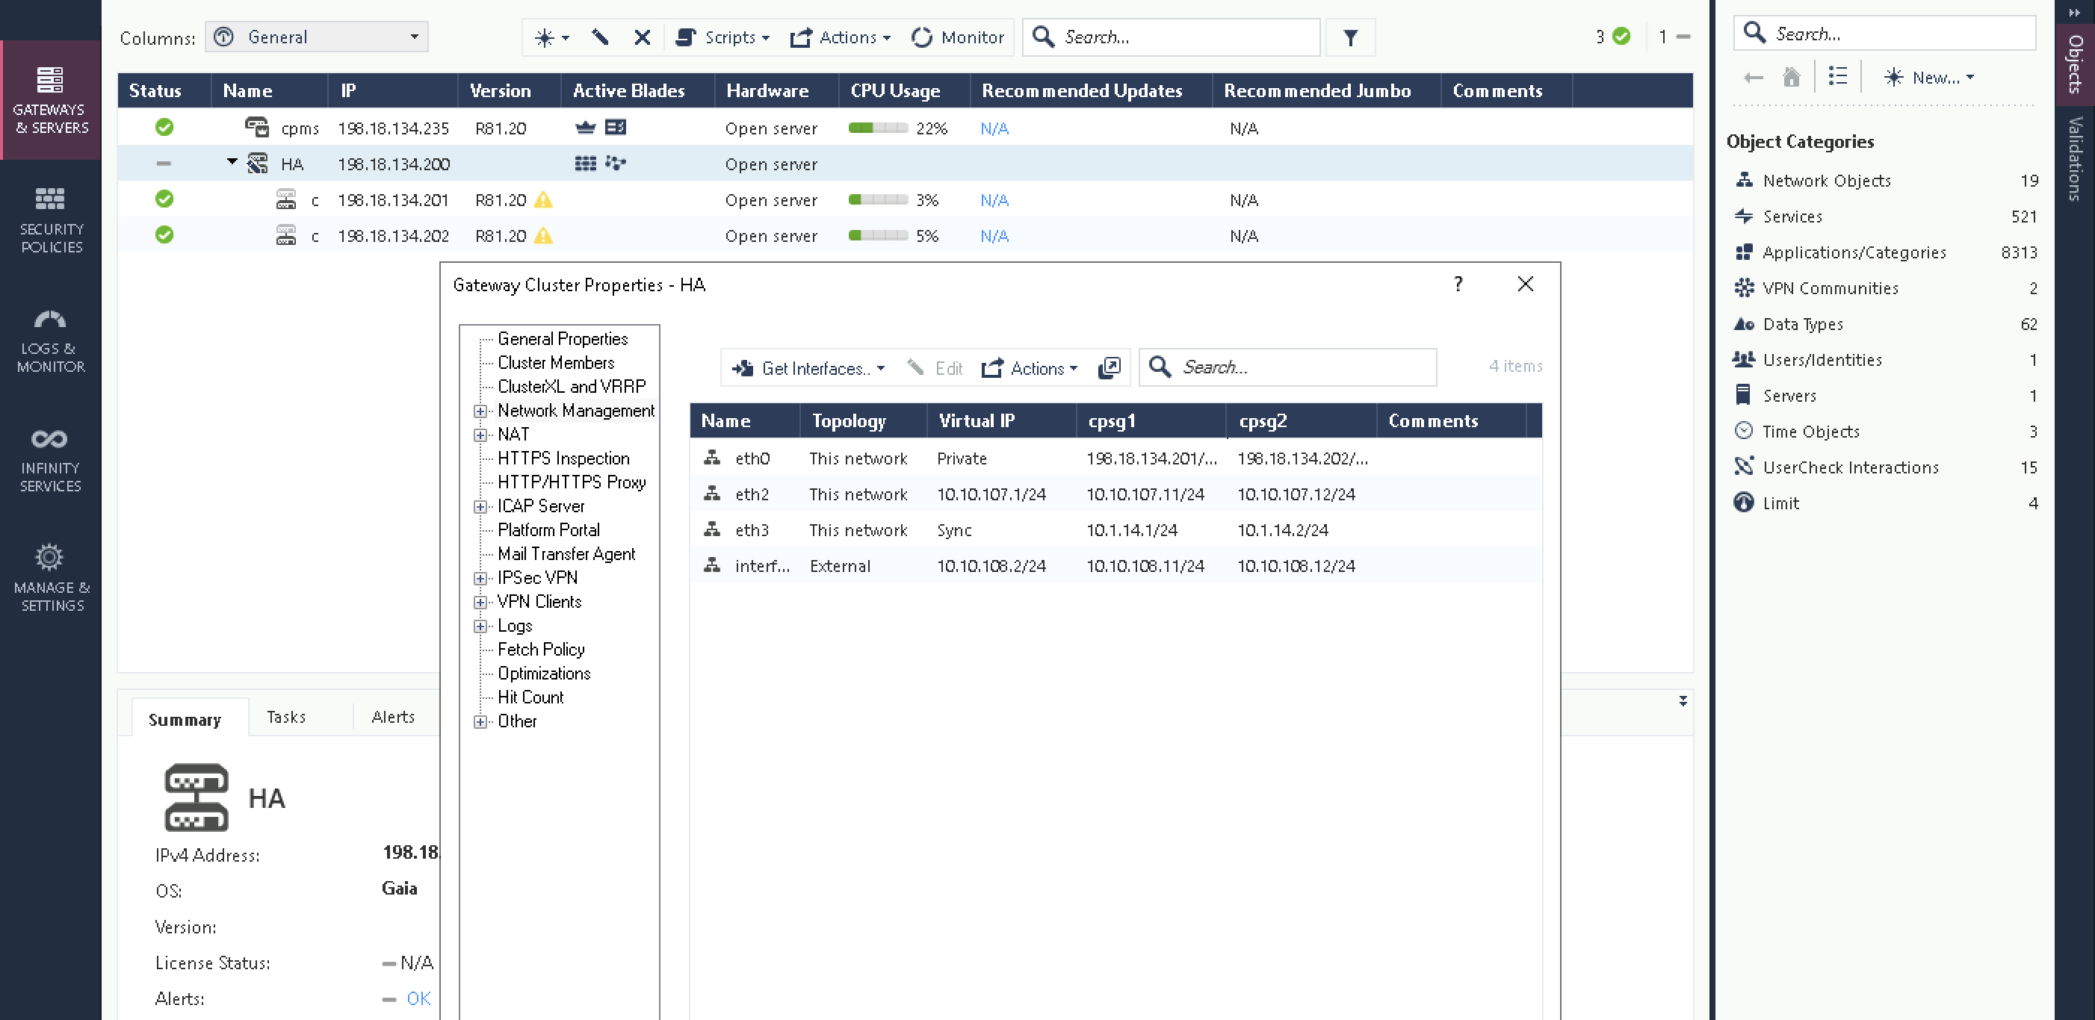Expand the Network Management tree node
2095x1020 pixels.
480,411
